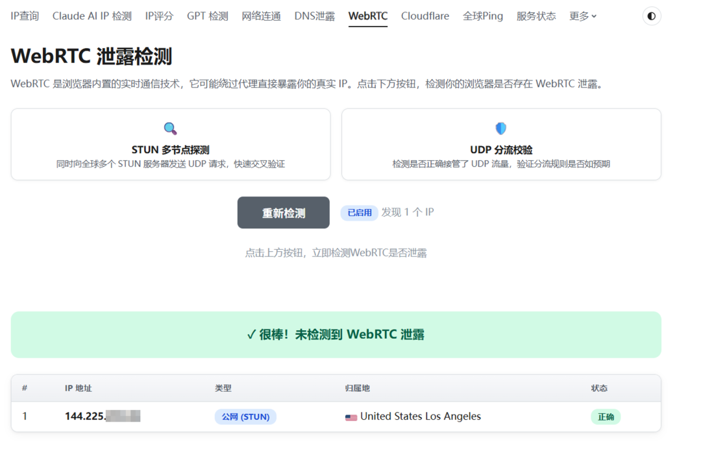Click the STUN card description text
701x449 pixels.
pyautogui.click(x=170, y=164)
